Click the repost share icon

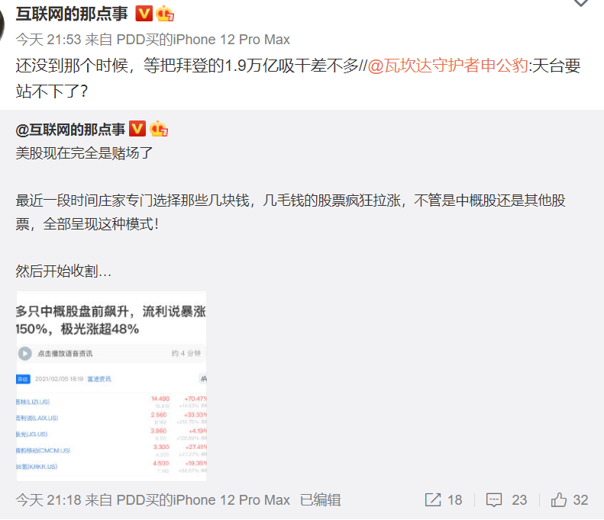433,499
